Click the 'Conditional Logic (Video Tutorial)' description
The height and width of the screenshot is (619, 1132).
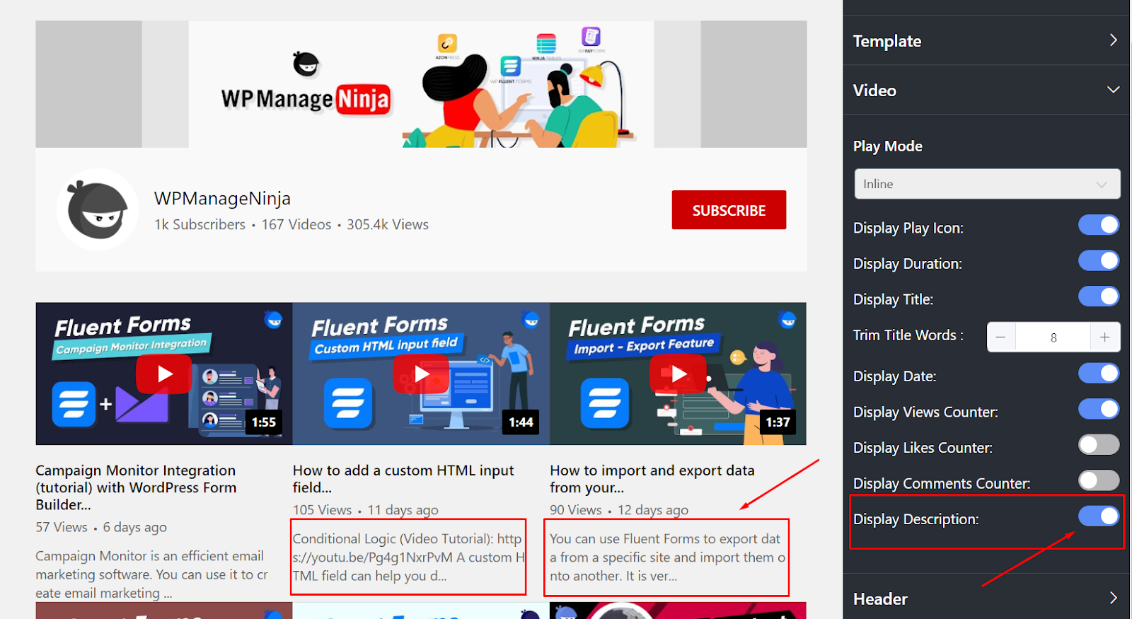pyautogui.click(x=409, y=557)
